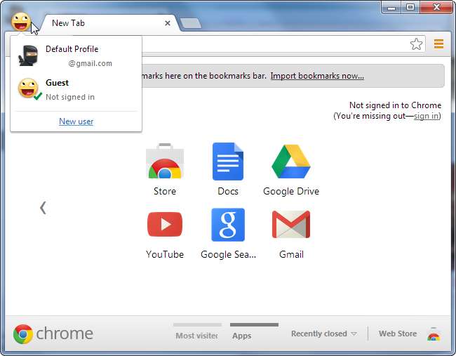
Task: Select the Guest profile entry
Action: pyautogui.click(x=76, y=89)
